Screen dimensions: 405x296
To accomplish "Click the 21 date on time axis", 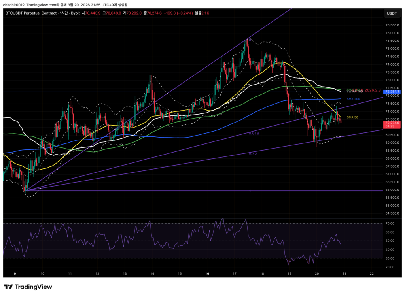I will click(344, 273).
